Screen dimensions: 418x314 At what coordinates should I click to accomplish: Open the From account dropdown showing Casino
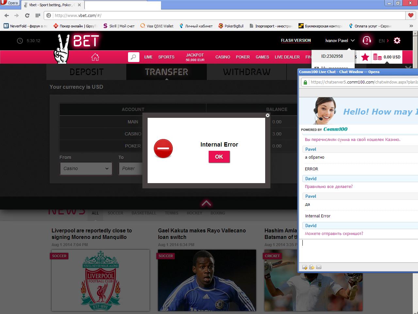(86, 168)
